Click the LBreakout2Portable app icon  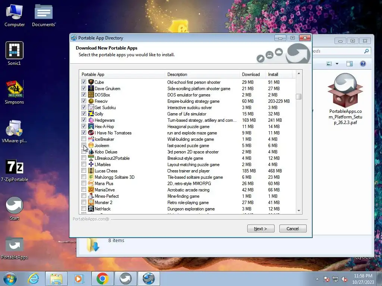click(x=91, y=158)
